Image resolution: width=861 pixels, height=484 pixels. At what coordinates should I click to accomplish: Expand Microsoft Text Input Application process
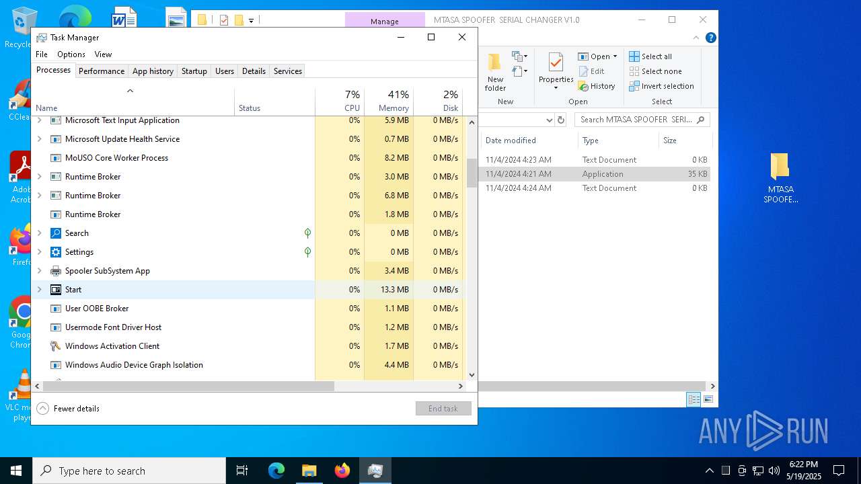tap(39, 120)
